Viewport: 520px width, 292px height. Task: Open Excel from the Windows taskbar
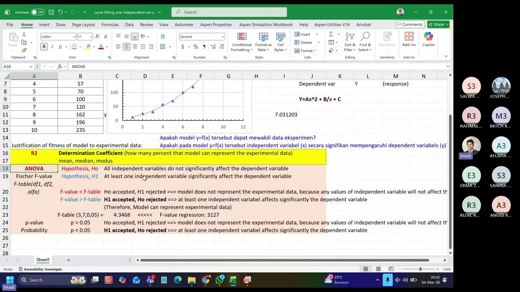(x=233, y=280)
